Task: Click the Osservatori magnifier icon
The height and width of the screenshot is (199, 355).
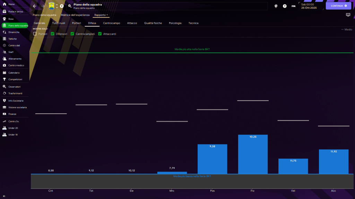Action: coord(5,87)
